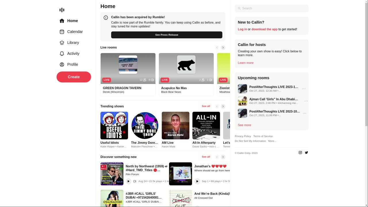Open the See Press Release button
The height and width of the screenshot is (207, 368).
167,35
